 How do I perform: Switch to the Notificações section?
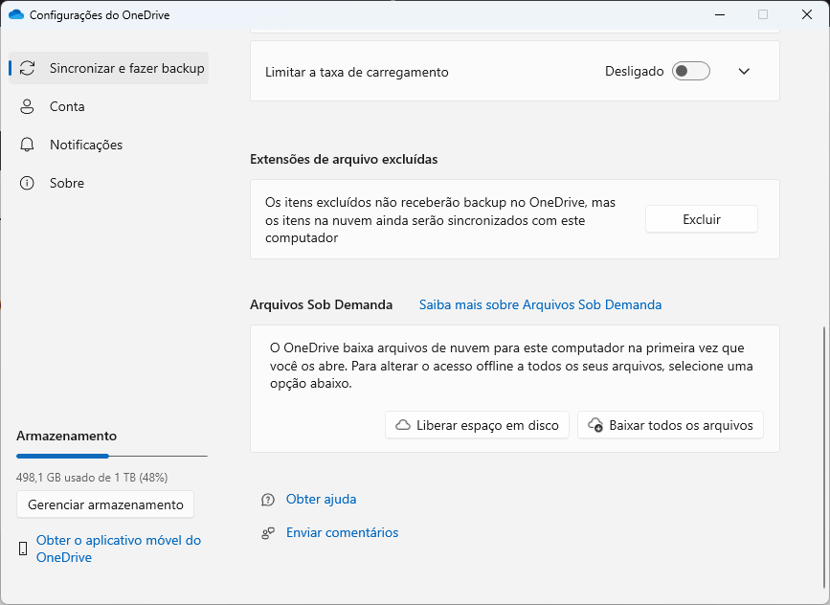pos(86,146)
